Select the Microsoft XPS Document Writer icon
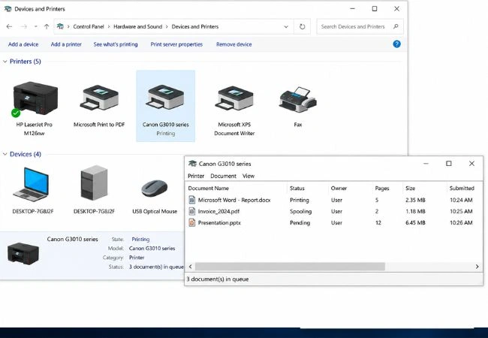Screen dimensions: 488x338 point(234,98)
